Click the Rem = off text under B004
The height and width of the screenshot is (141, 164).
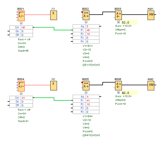pos(24,110)
